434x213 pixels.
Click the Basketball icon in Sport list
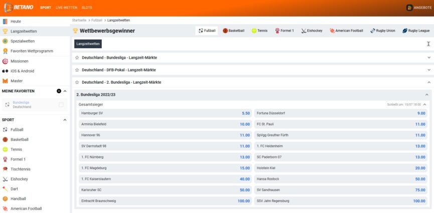(5, 139)
